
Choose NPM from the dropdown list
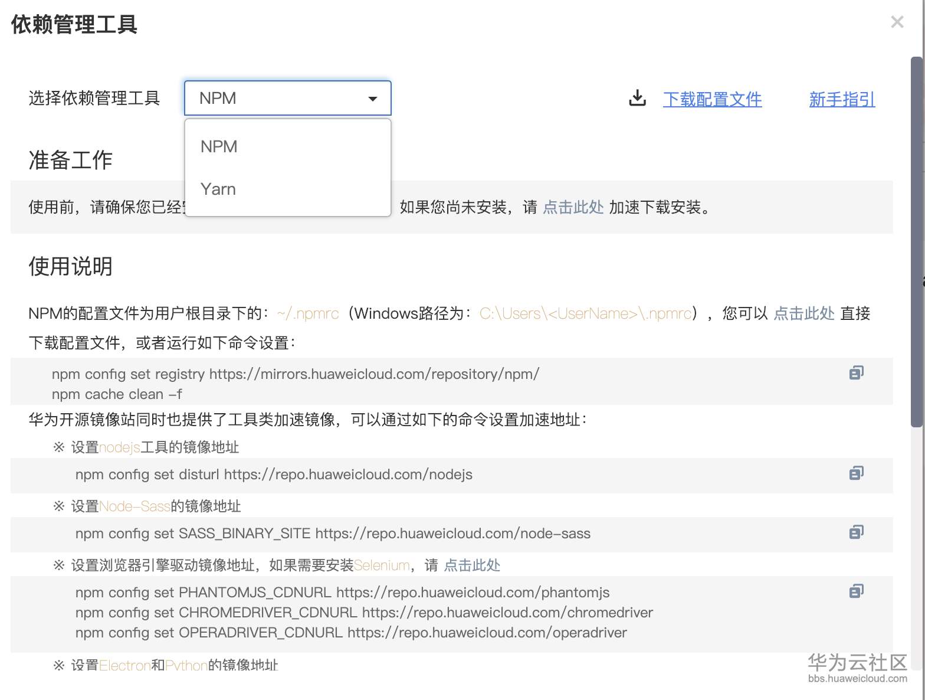[288, 146]
